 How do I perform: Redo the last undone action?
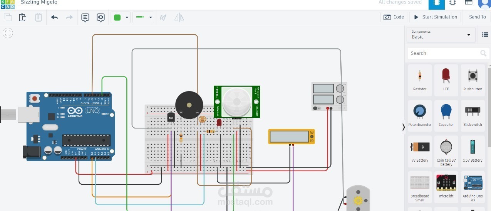coord(69,17)
